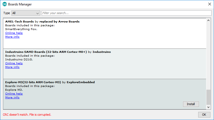Open More info link for Industruino SAMD Boards
Viewport: 214px width, 120px height.
pyautogui.click(x=12, y=67)
